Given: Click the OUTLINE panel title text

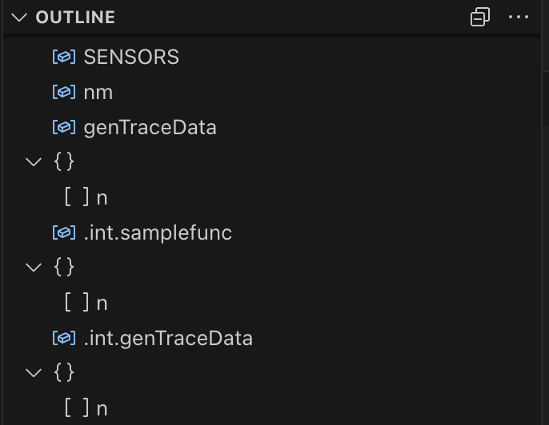Looking at the screenshot, I should (x=76, y=17).
